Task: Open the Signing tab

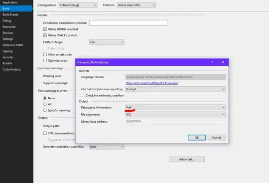Action: 7,51
